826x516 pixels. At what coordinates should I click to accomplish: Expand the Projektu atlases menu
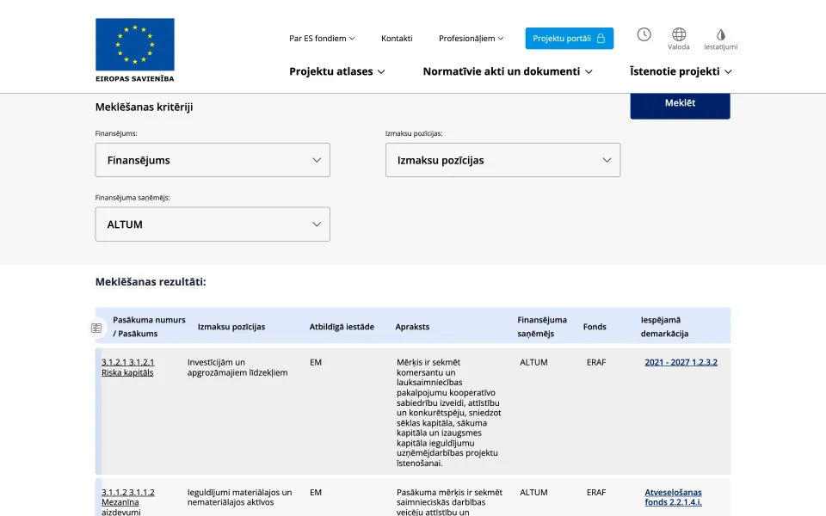pyautogui.click(x=336, y=71)
